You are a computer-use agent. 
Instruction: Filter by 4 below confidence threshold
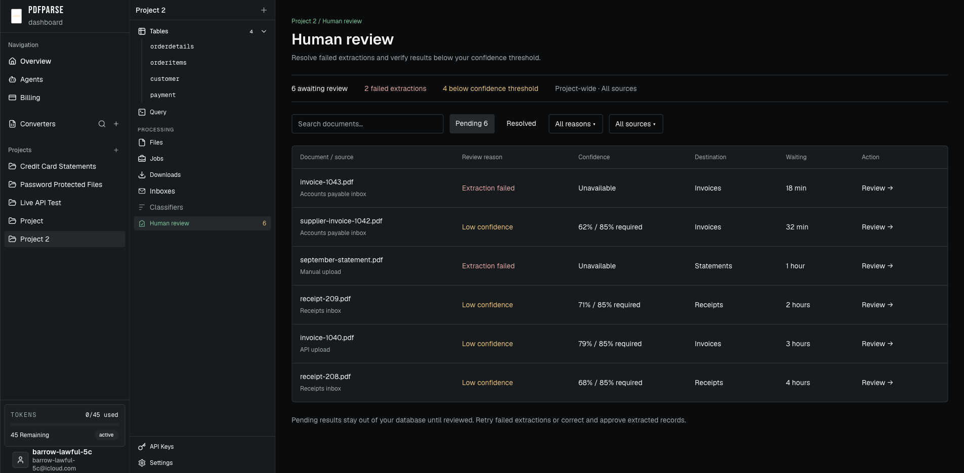click(x=490, y=88)
